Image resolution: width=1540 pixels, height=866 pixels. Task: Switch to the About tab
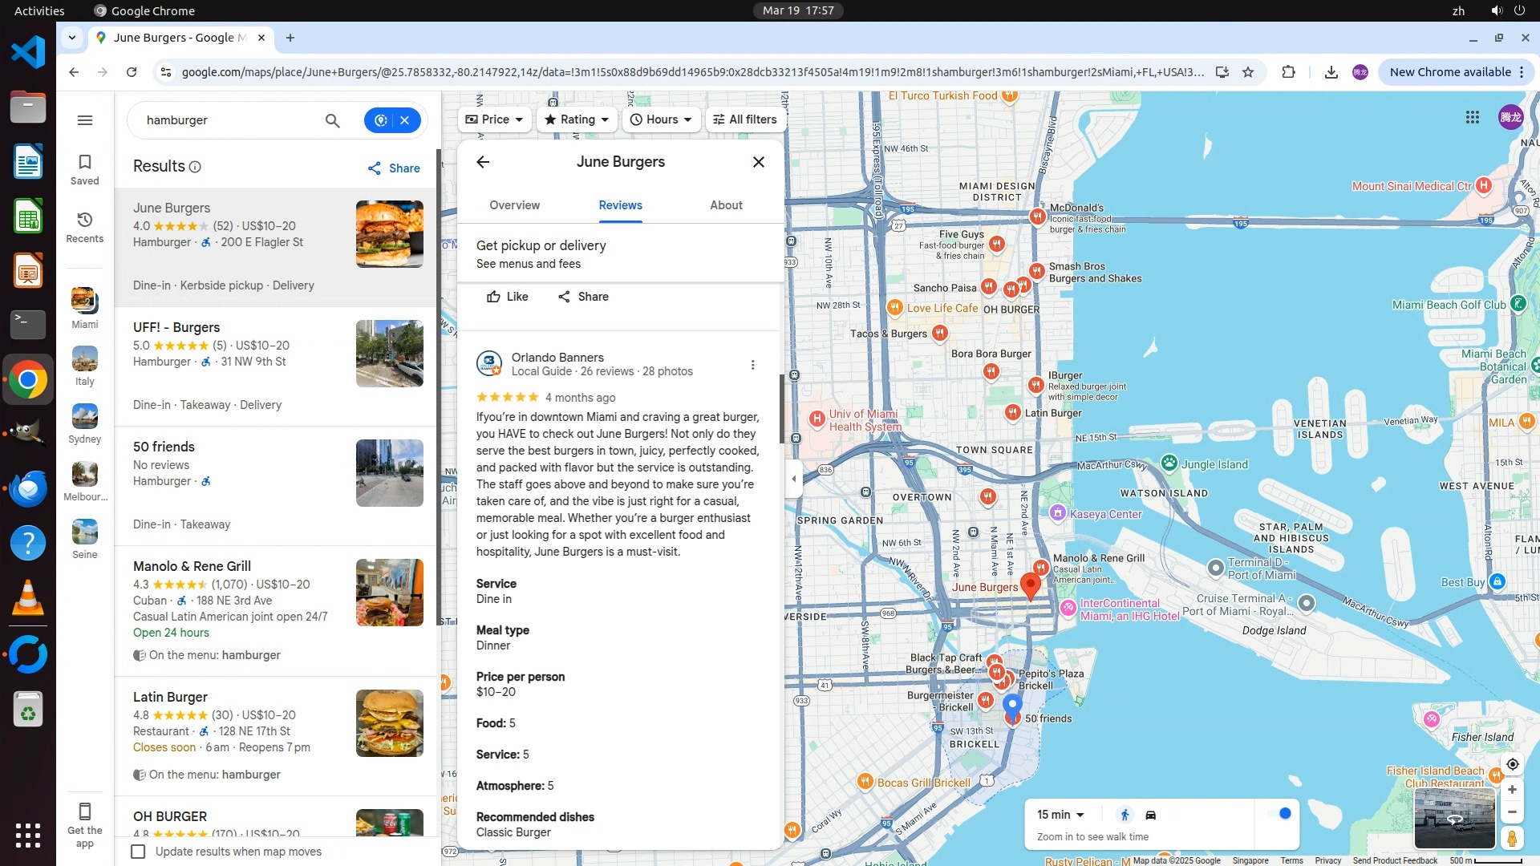coord(726,205)
